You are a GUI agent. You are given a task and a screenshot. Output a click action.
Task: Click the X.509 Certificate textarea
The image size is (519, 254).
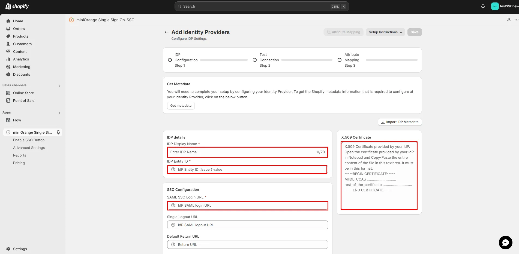379,176
